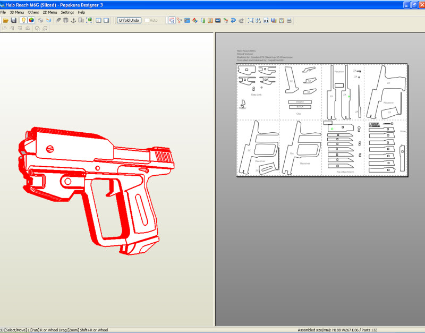The image size is (425, 333).
Task: Enable the Auto checkbox
Action: point(147,20)
